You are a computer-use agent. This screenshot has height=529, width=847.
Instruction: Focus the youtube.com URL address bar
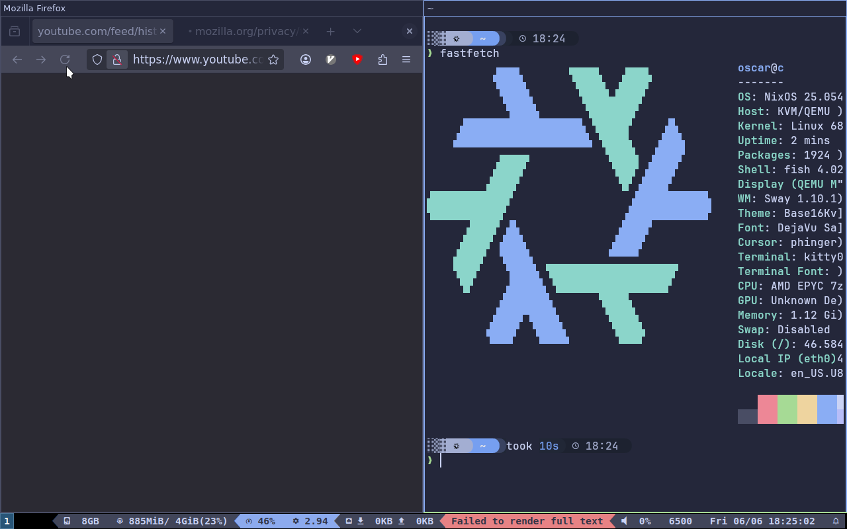tap(197, 60)
